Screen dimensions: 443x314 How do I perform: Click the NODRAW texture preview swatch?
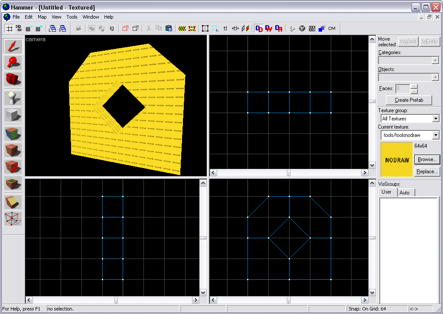(397, 160)
